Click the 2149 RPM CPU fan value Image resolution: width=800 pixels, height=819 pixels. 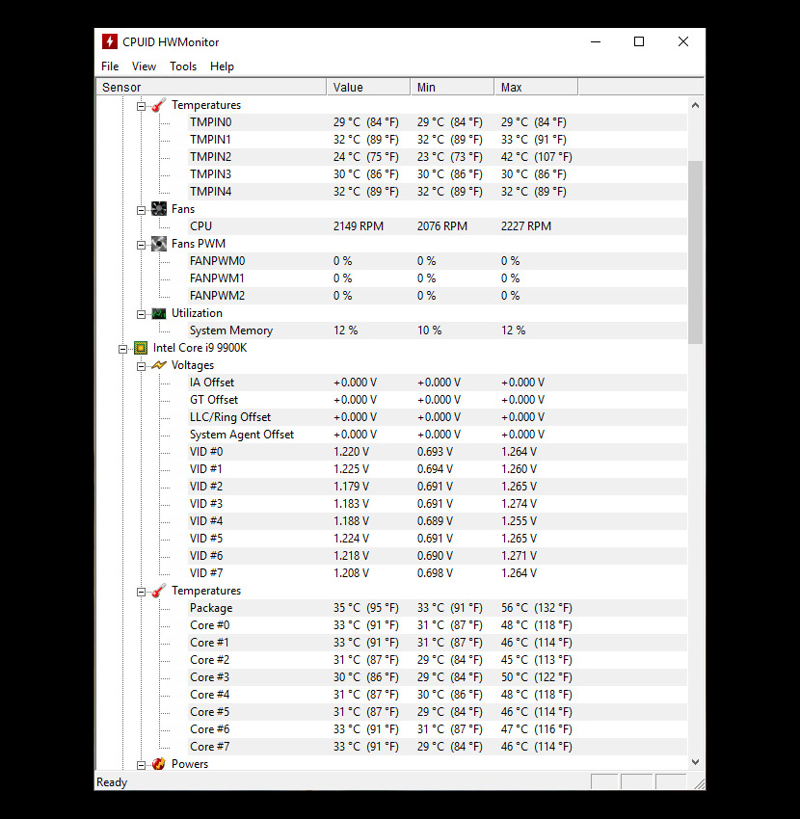[x=359, y=226]
